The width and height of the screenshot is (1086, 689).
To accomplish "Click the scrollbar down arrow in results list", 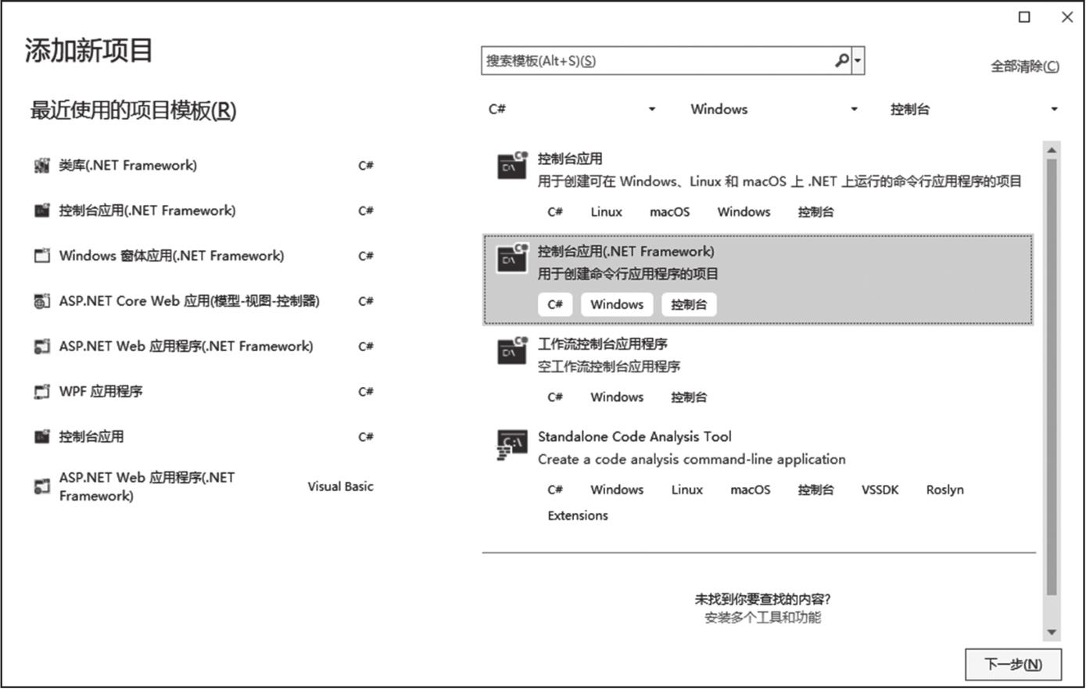I will pos(1052,632).
